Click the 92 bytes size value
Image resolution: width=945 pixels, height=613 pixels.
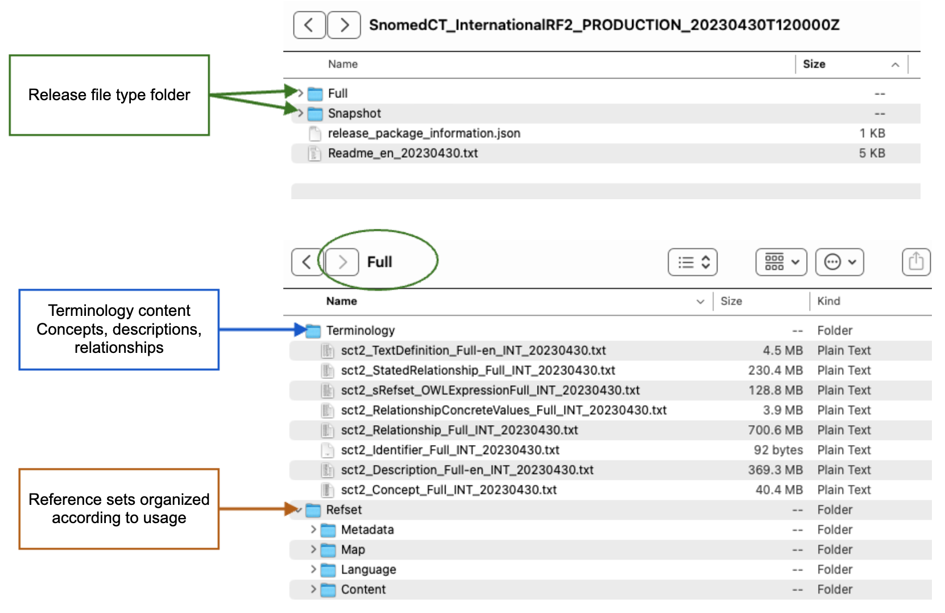(x=778, y=450)
